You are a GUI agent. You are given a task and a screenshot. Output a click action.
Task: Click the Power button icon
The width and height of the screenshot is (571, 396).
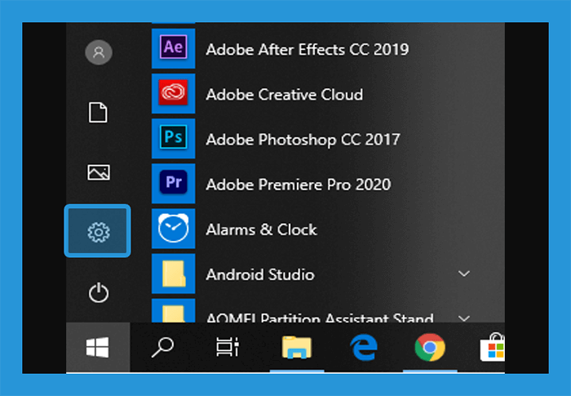(99, 292)
